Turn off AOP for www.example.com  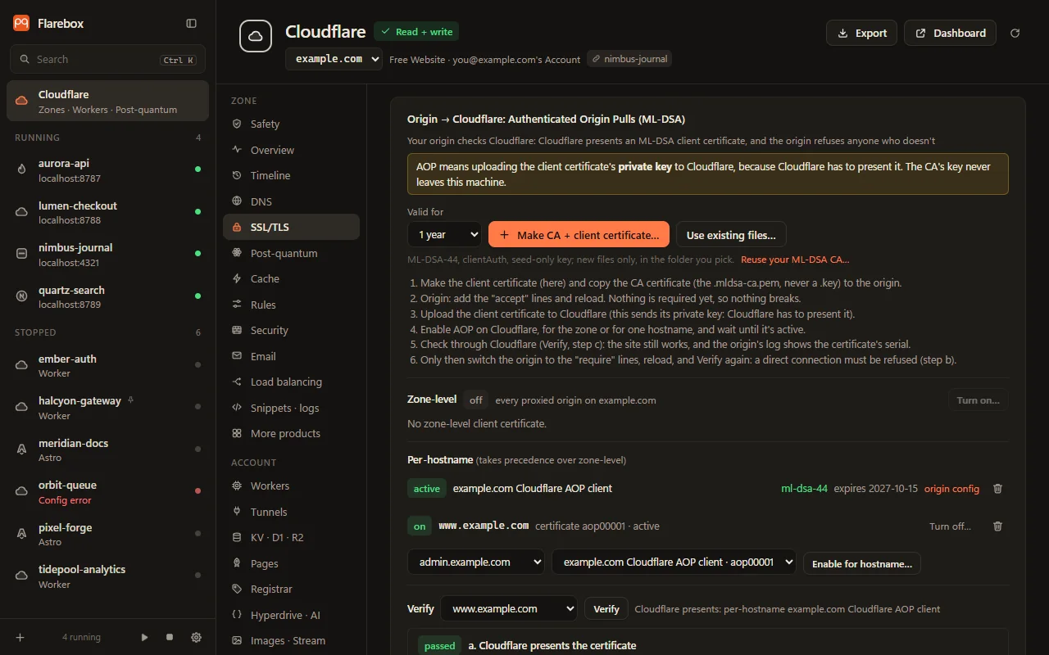click(950, 526)
